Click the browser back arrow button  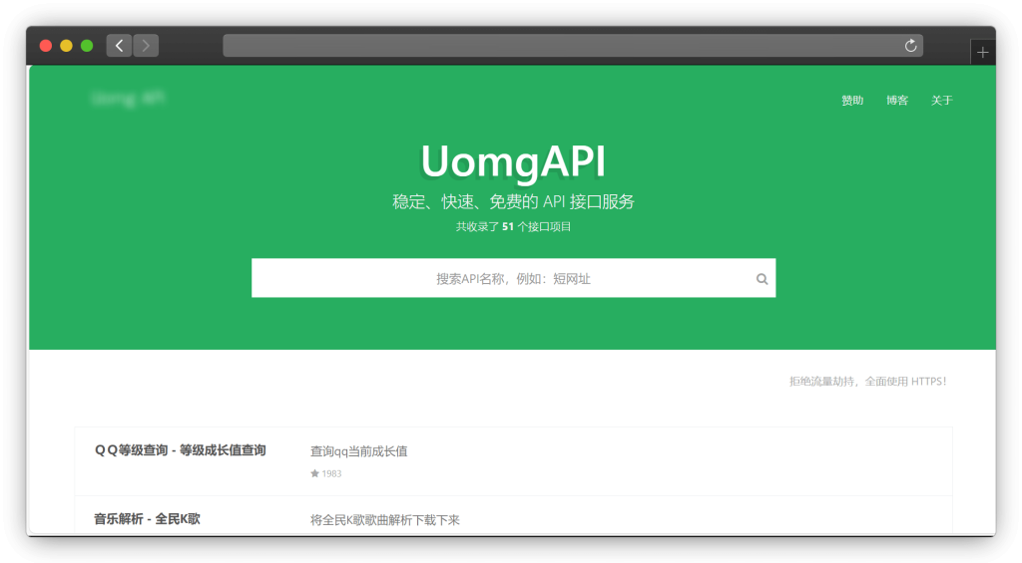pos(120,46)
